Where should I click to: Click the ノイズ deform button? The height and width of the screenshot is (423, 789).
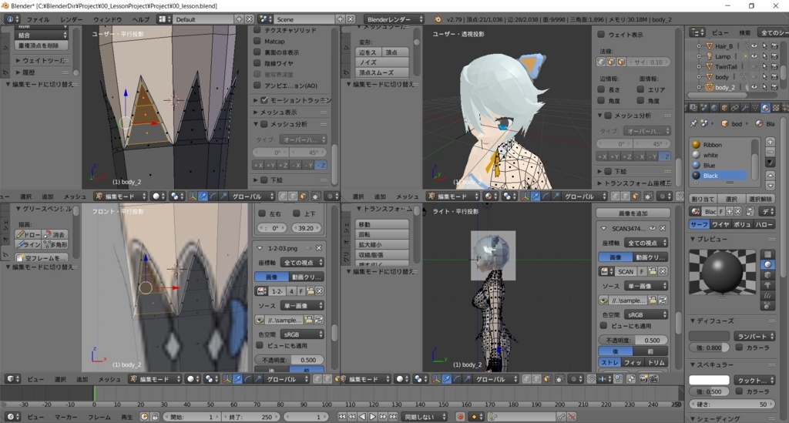[382, 62]
